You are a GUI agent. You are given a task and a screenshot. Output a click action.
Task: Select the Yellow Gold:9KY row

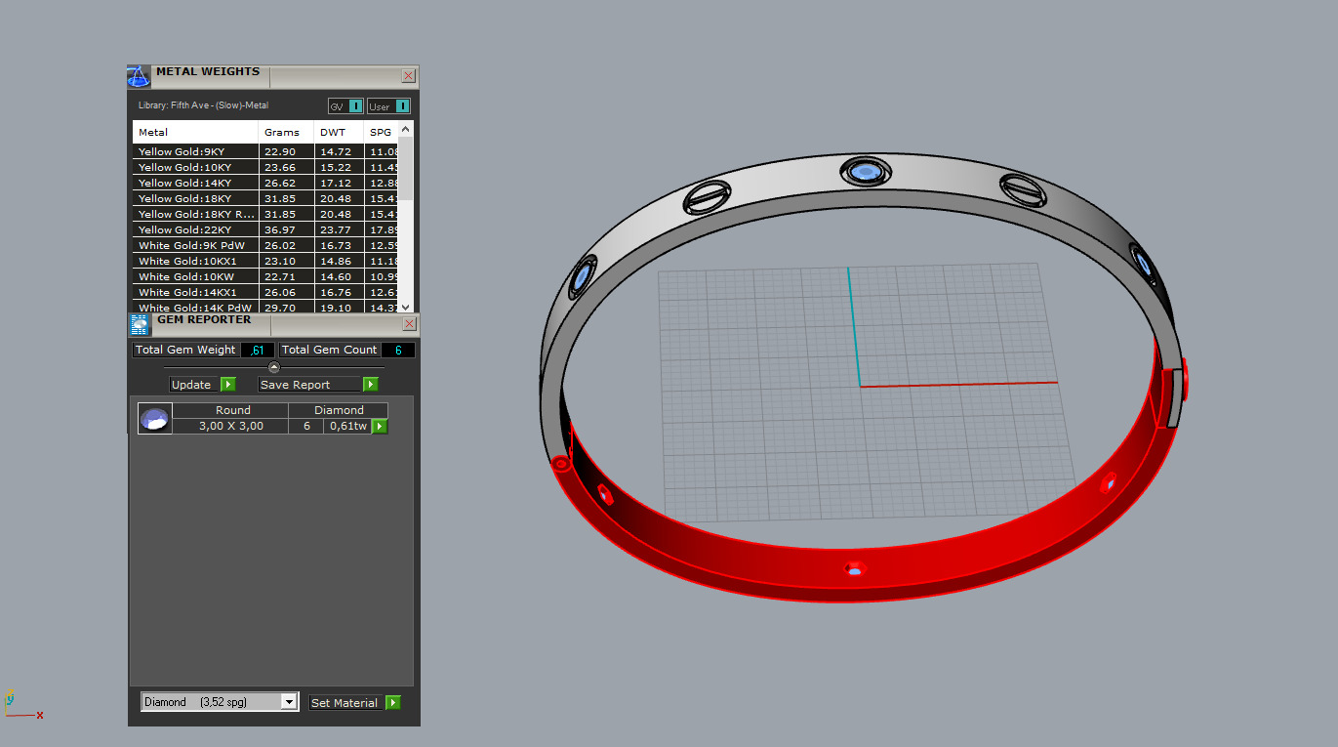tap(266, 151)
